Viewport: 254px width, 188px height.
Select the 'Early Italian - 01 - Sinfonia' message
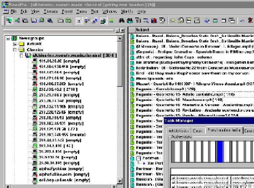pyautogui.click(x=194, y=68)
